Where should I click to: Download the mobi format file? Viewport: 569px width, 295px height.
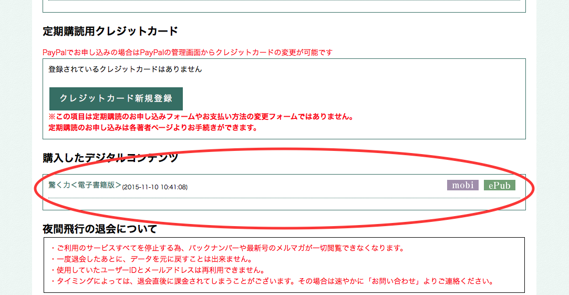pyautogui.click(x=462, y=185)
